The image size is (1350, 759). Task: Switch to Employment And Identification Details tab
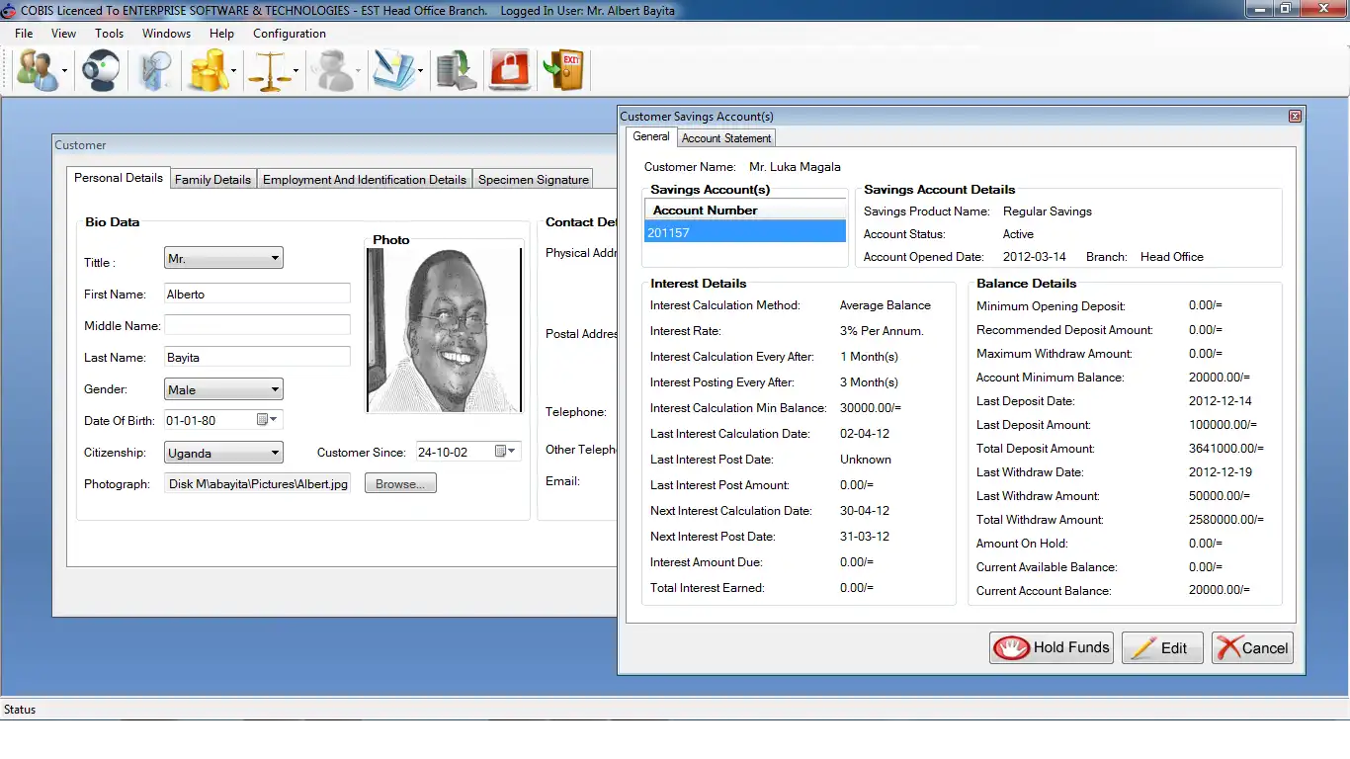(364, 179)
